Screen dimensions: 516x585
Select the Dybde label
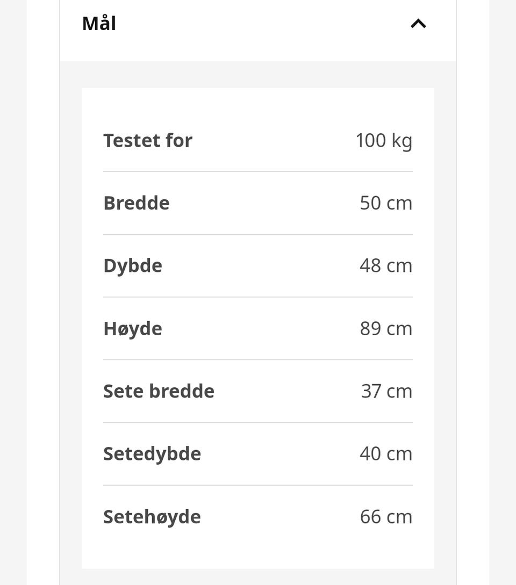[133, 266]
